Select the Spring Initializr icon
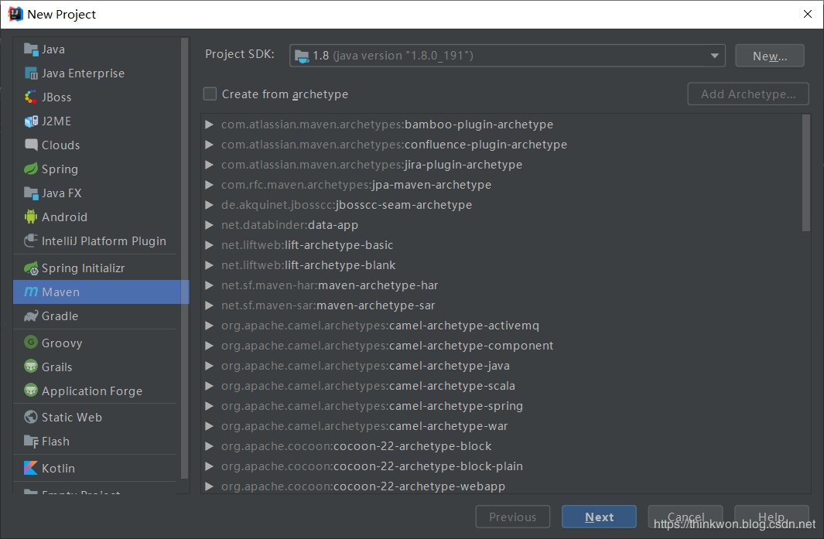The image size is (824, 539). tap(31, 268)
